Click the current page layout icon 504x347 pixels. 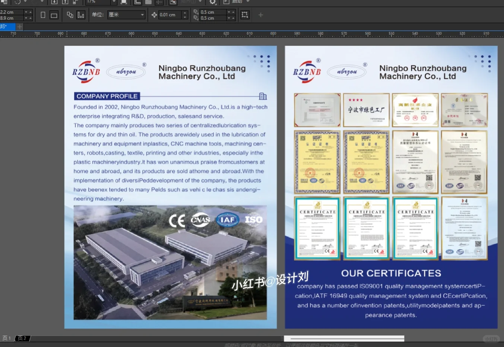click(x=81, y=15)
